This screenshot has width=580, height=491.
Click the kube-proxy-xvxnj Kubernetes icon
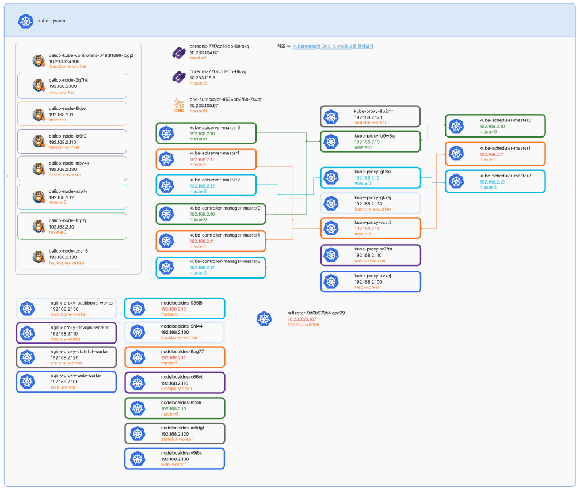(331, 282)
